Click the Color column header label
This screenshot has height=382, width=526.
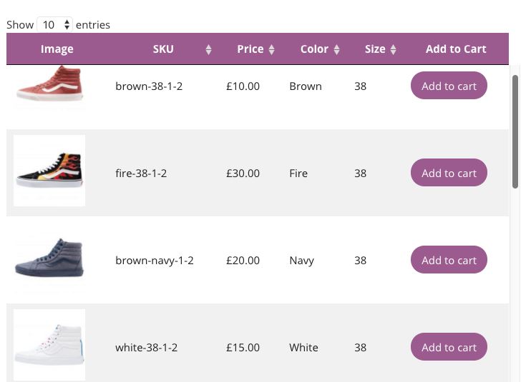click(x=314, y=49)
